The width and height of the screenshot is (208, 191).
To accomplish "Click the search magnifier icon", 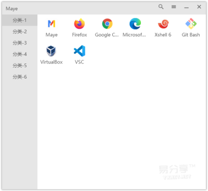I will 161,7.
